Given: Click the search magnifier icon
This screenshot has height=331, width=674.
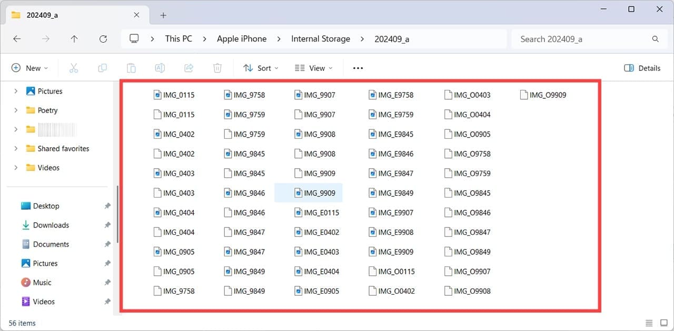Looking at the screenshot, I should pyautogui.click(x=656, y=39).
